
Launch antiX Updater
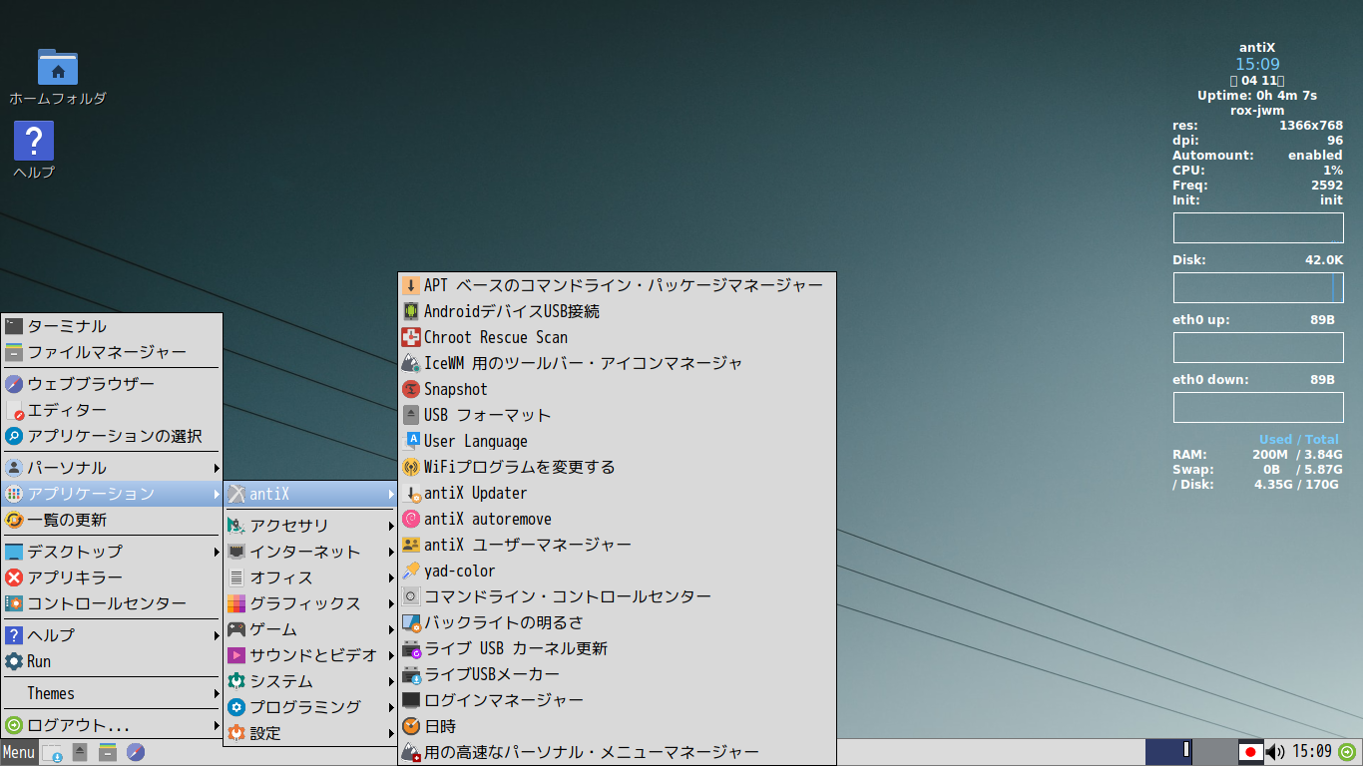[617, 493]
